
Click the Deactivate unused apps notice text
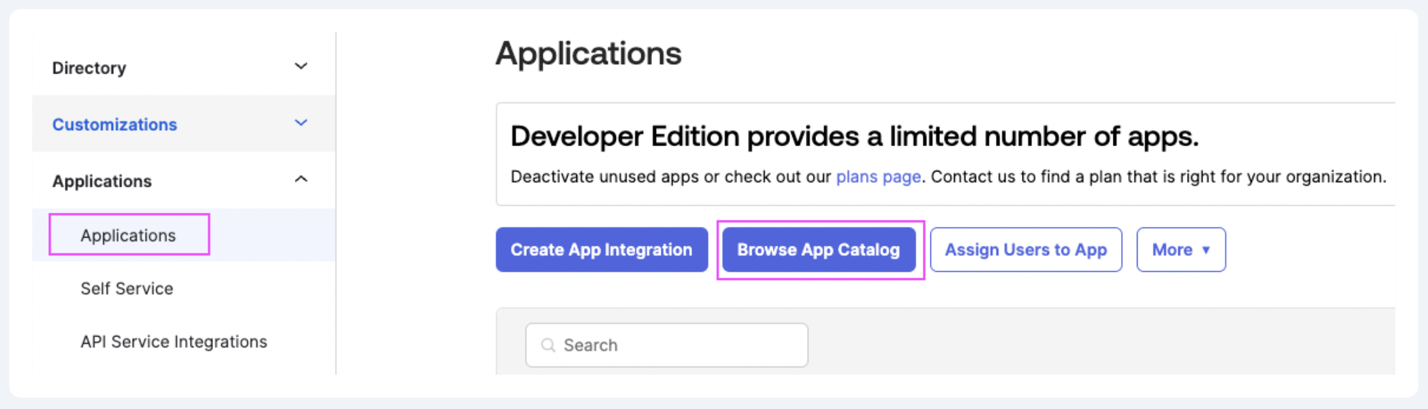(x=948, y=177)
